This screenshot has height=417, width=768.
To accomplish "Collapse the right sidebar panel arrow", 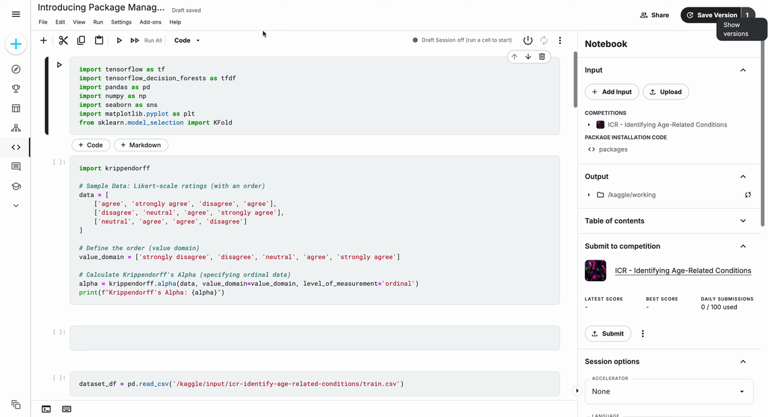I will 577,391.
